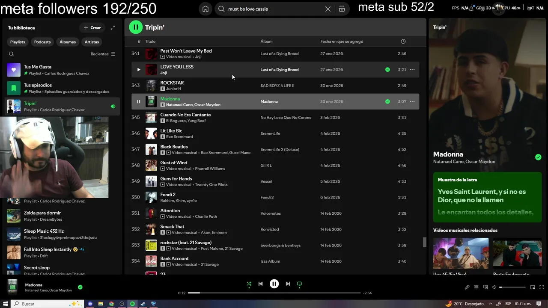Viewport: 548px width, 308px height.
Task: Toggle shuffle in the player bar
Action: [249, 284]
